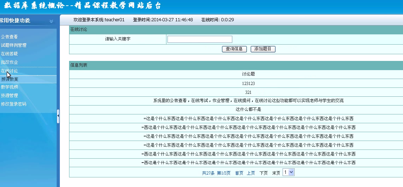Click 下页 pagination link

click(263, 173)
